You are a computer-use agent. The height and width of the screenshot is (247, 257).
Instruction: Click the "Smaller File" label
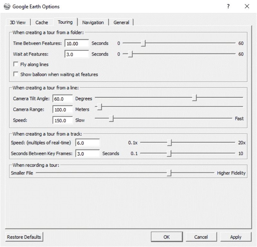22,173
